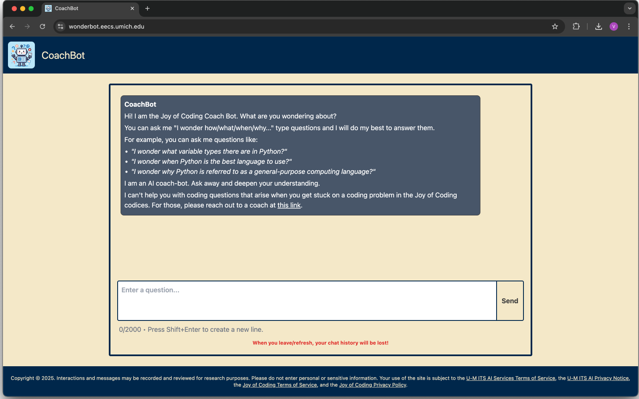
Task: Click the question input field
Action: pos(307,301)
